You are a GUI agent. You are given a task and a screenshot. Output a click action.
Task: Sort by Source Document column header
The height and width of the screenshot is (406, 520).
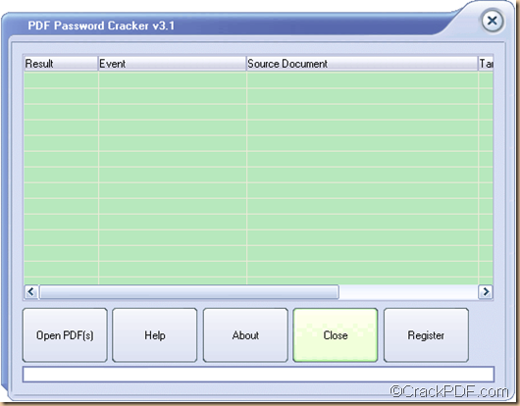click(362, 64)
